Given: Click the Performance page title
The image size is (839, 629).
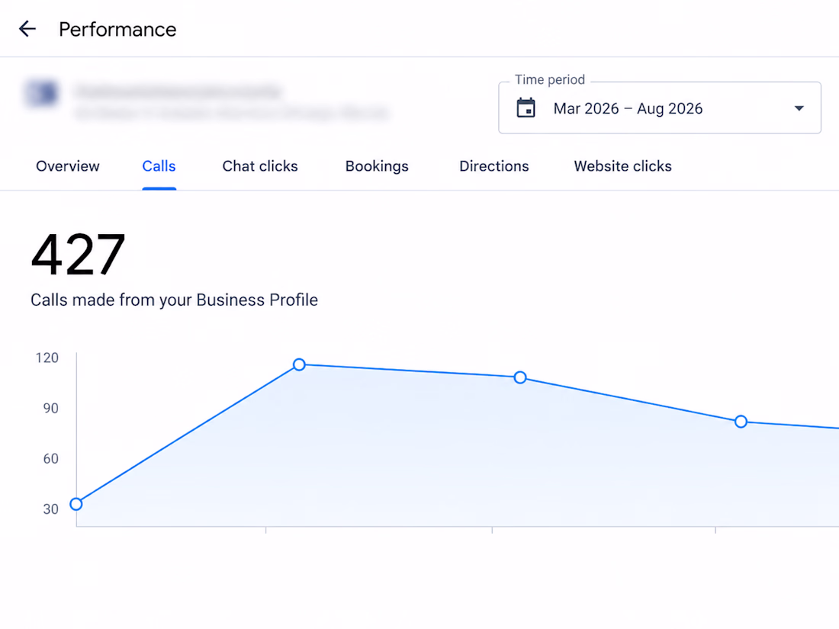Looking at the screenshot, I should coord(117,30).
